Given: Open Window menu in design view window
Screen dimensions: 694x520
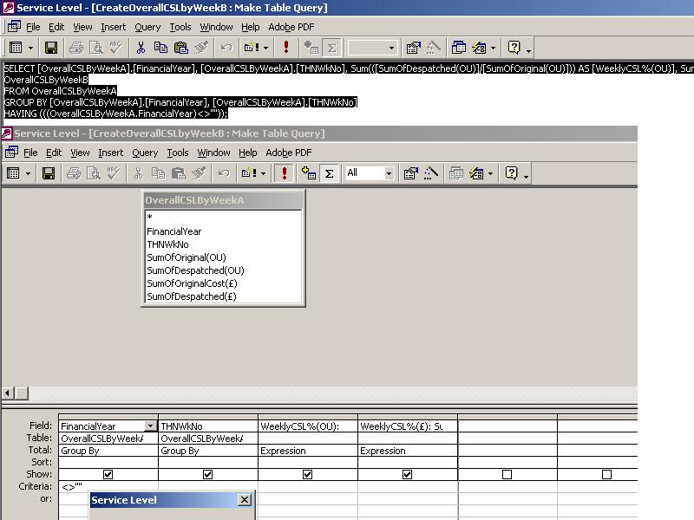Looking at the screenshot, I should pos(213,153).
